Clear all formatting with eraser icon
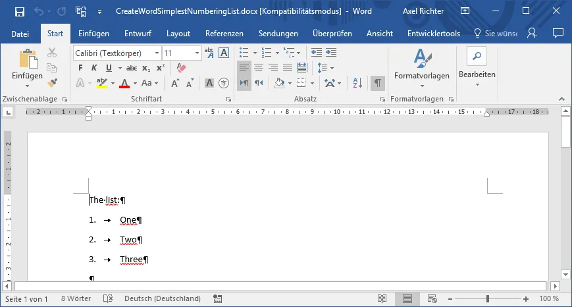 point(181,68)
